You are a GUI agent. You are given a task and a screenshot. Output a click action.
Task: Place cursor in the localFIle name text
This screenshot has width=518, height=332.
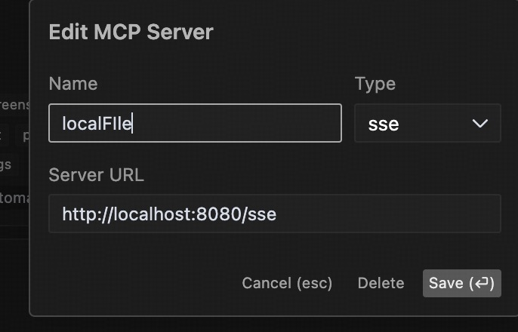97,124
